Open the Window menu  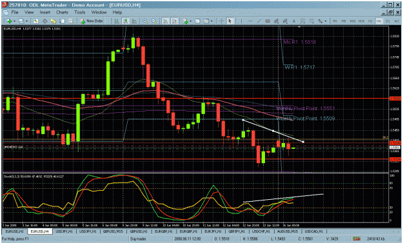pos(99,12)
